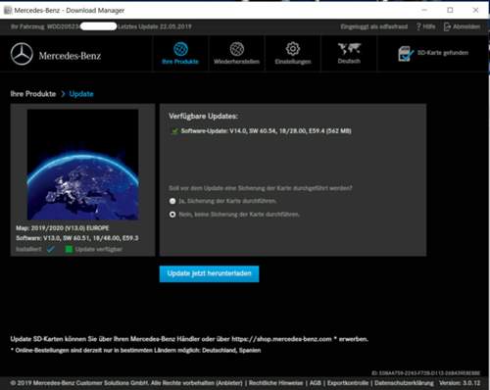490x390 pixels.
Task: Click Software: V13.0, SW 60.51 text
Action: 77,238
